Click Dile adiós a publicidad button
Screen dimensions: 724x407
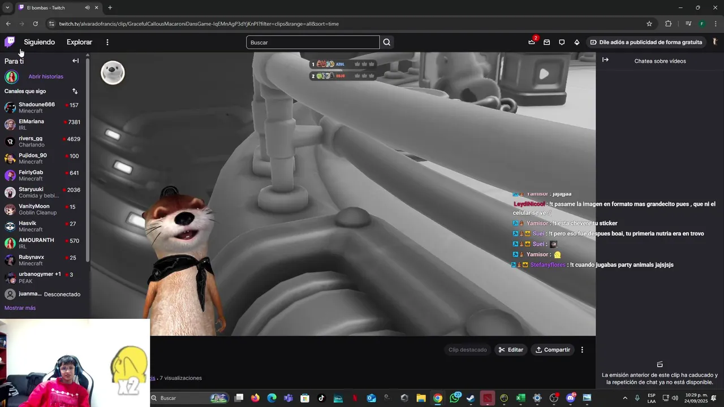point(646,42)
